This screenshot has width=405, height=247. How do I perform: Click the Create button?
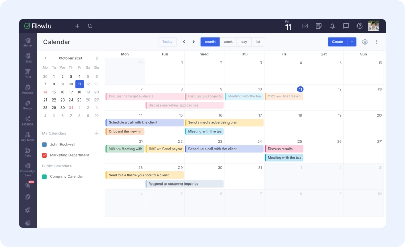tap(338, 42)
